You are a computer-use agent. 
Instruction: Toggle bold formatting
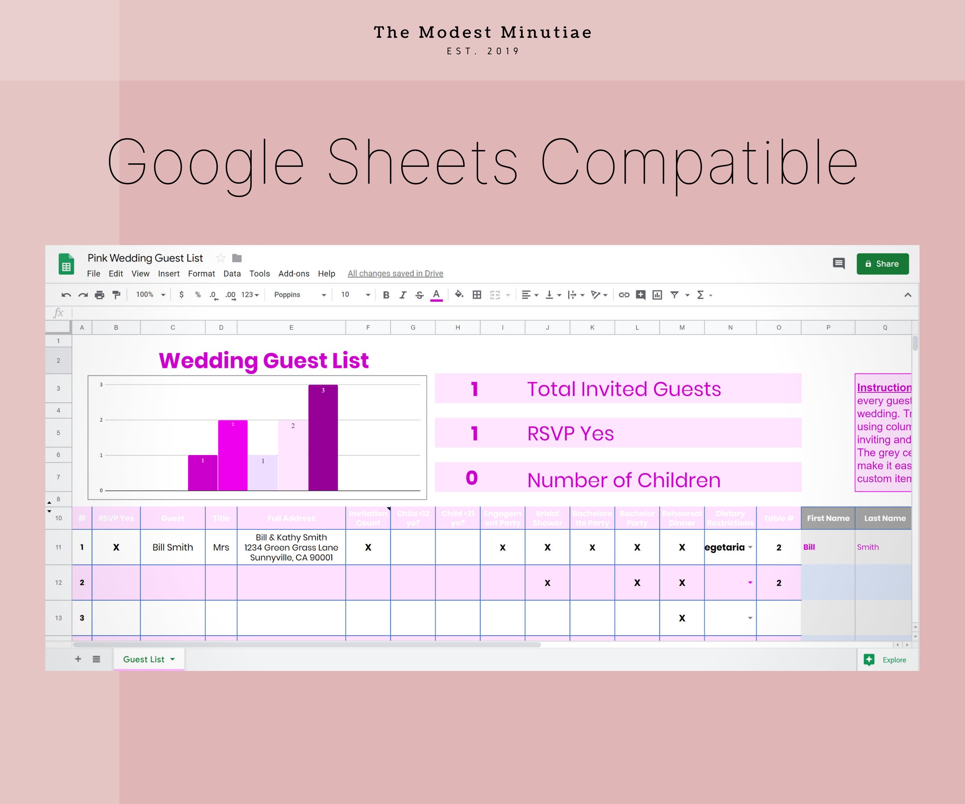pos(386,295)
